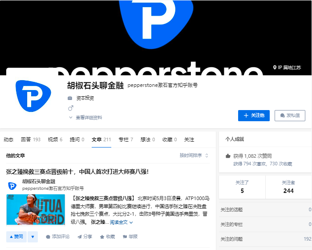Open 关注的专栏 row
Image resolution: width=312 pixels, height=250 pixels.
pos(265,225)
